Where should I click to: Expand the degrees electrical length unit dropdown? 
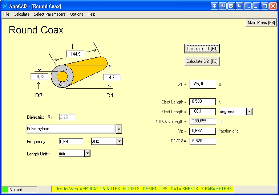tap(249, 111)
